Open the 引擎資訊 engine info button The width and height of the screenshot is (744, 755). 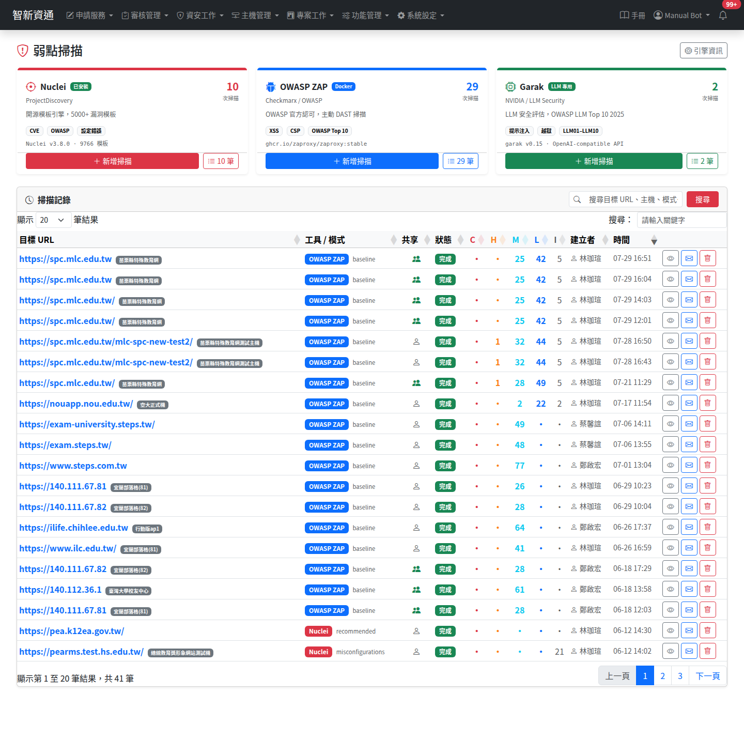pos(703,51)
